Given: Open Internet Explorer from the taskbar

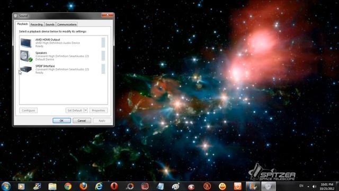Looking at the screenshot, I should [99, 186].
